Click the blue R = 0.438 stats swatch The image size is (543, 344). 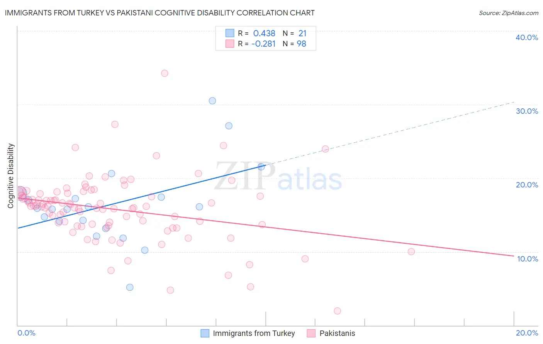click(x=230, y=33)
